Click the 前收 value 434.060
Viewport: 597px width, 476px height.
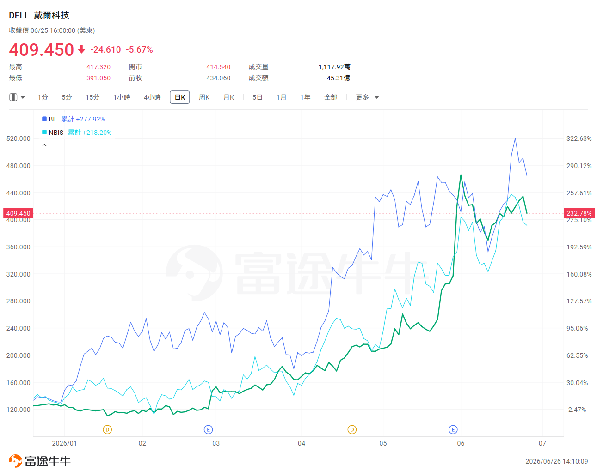point(218,78)
